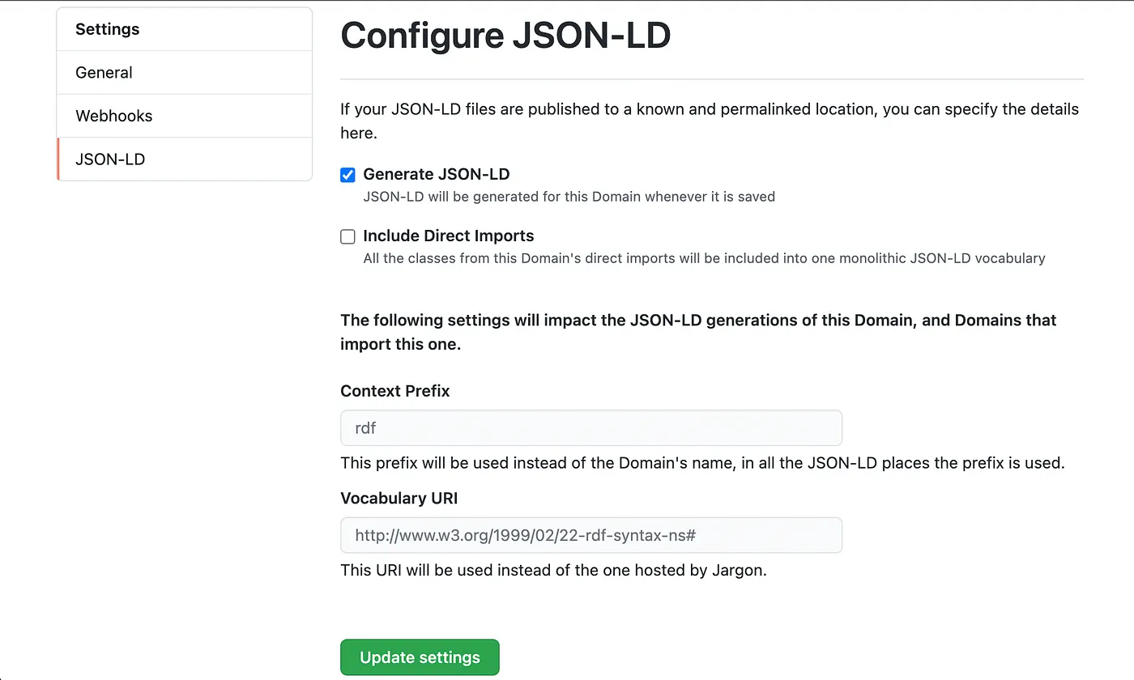
Task: Click the direct imports explanation text
Action: tap(703, 258)
